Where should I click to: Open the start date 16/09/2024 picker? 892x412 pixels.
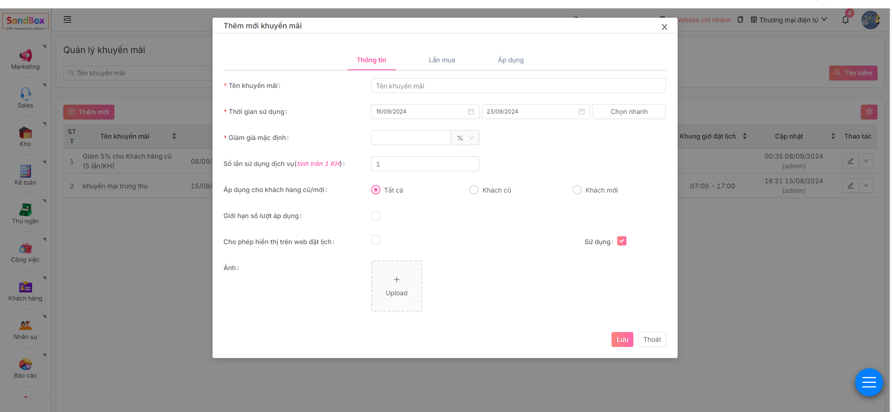(425, 112)
